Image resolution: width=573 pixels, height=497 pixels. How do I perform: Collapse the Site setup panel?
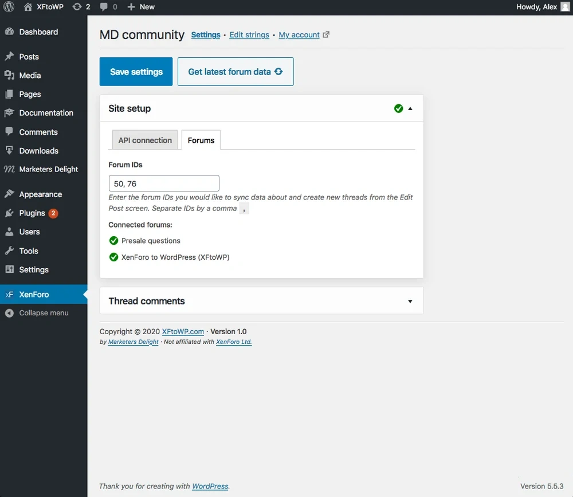pyautogui.click(x=410, y=108)
